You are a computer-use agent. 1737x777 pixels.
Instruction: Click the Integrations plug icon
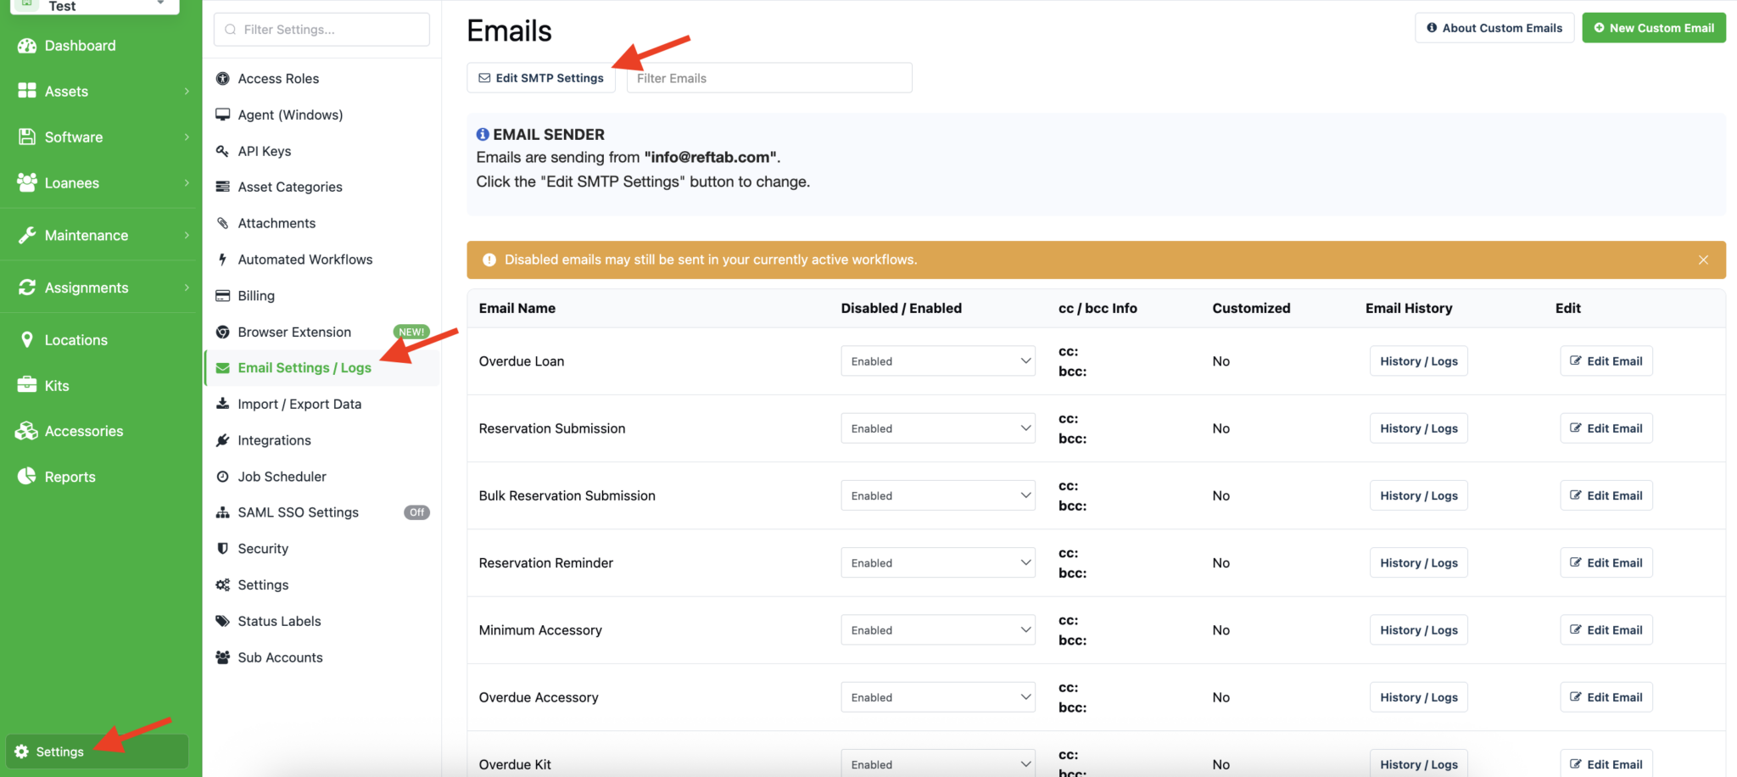[223, 440]
